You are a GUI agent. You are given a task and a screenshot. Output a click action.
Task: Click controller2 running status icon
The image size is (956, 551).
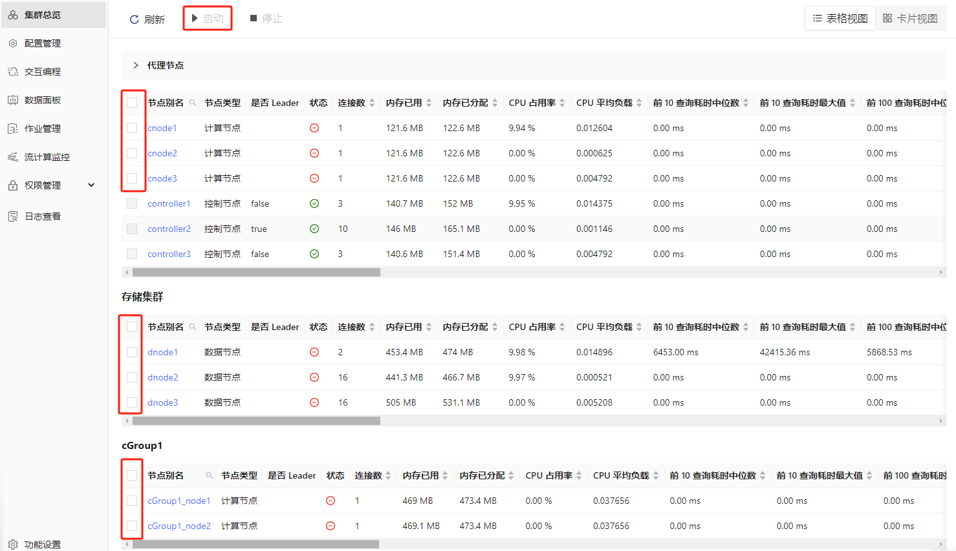point(314,229)
